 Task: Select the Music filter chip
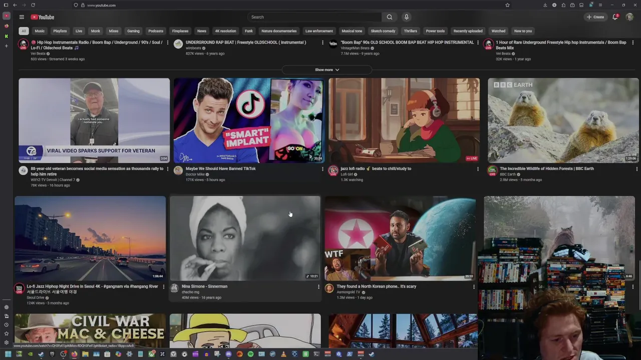tap(40, 31)
